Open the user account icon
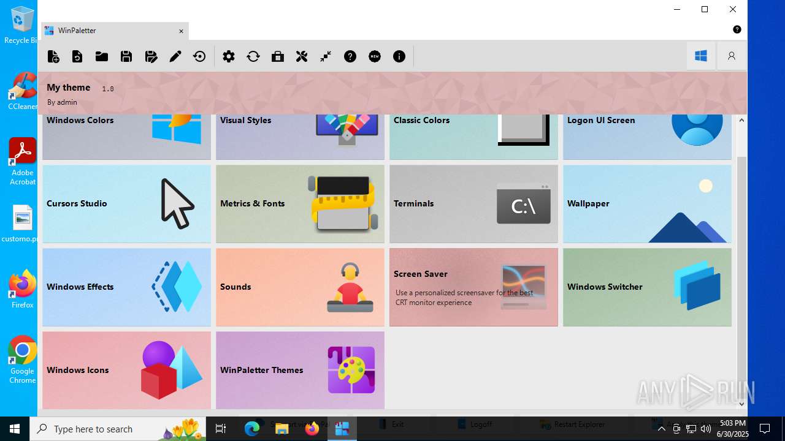Screen dimensions: 785x441 732,56
